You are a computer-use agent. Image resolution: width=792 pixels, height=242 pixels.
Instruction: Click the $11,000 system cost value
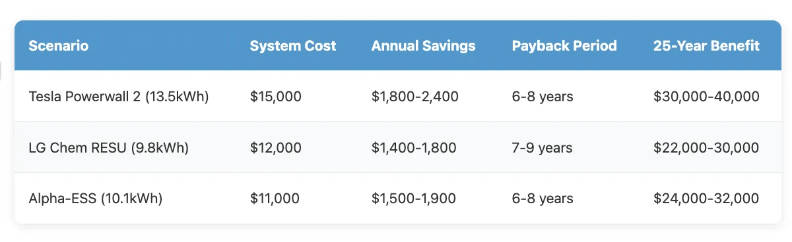(x=275, y=199)
